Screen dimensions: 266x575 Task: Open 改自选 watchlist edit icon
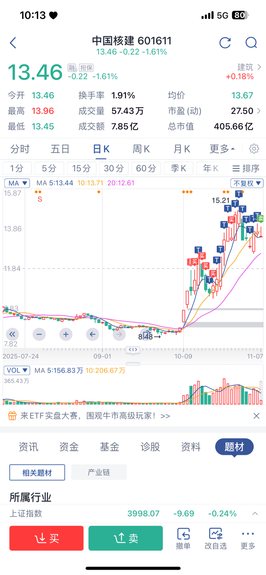pyautogui.click(x=215, y=538)
